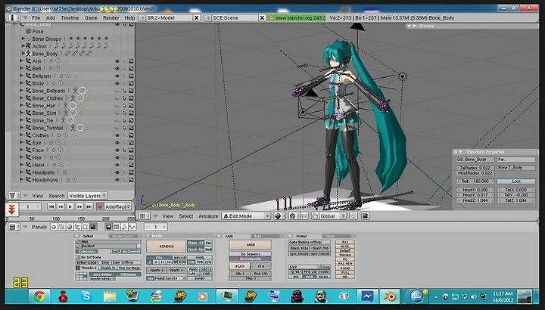Open the Edit Mode selector dropdown
545x310 pixels.
tap(246, 216)
